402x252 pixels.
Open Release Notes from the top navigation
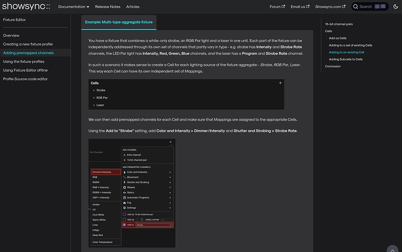pos(107,6)
